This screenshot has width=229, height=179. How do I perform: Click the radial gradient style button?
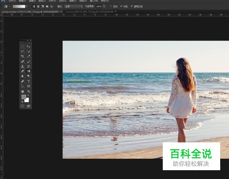(x=38, y=6)
